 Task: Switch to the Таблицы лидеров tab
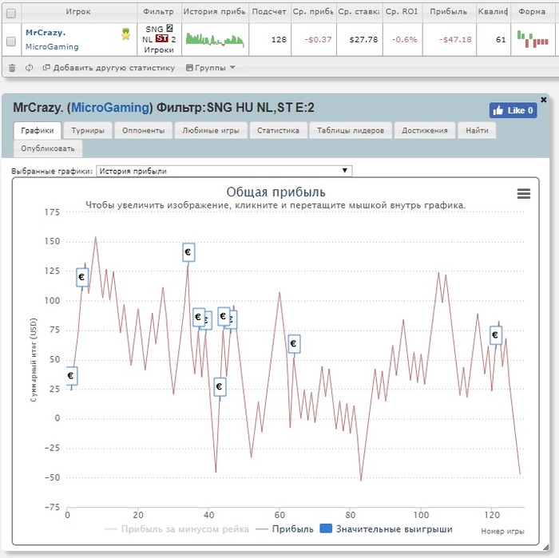coord(351,130)
